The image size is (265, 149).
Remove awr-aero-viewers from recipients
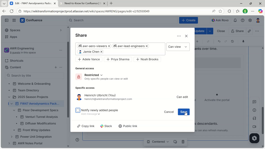coord(109,46)
